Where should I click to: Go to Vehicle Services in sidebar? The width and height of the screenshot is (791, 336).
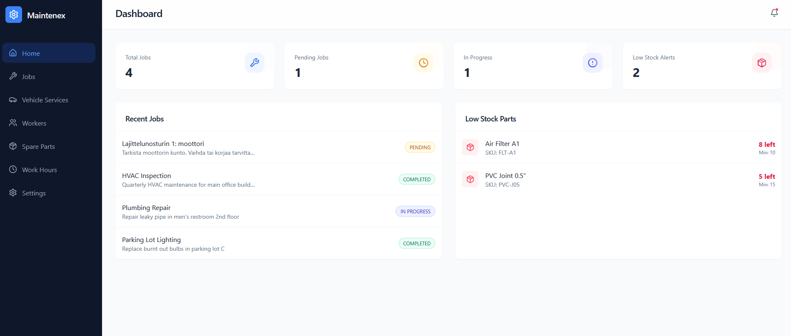pyautogui.click(x=45, y=100)
